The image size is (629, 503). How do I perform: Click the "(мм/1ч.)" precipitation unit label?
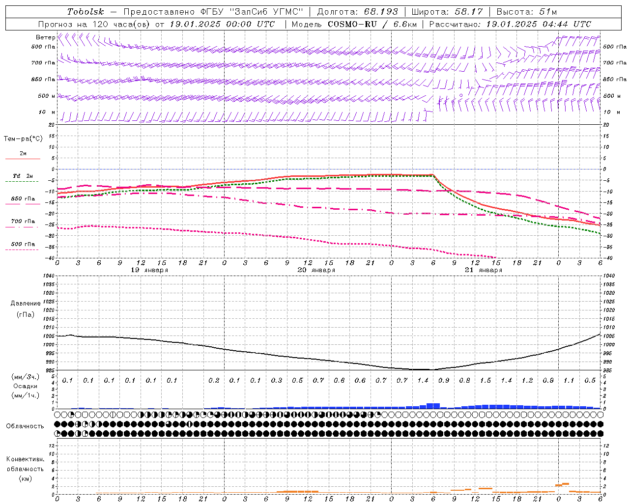tap(26, 395)
